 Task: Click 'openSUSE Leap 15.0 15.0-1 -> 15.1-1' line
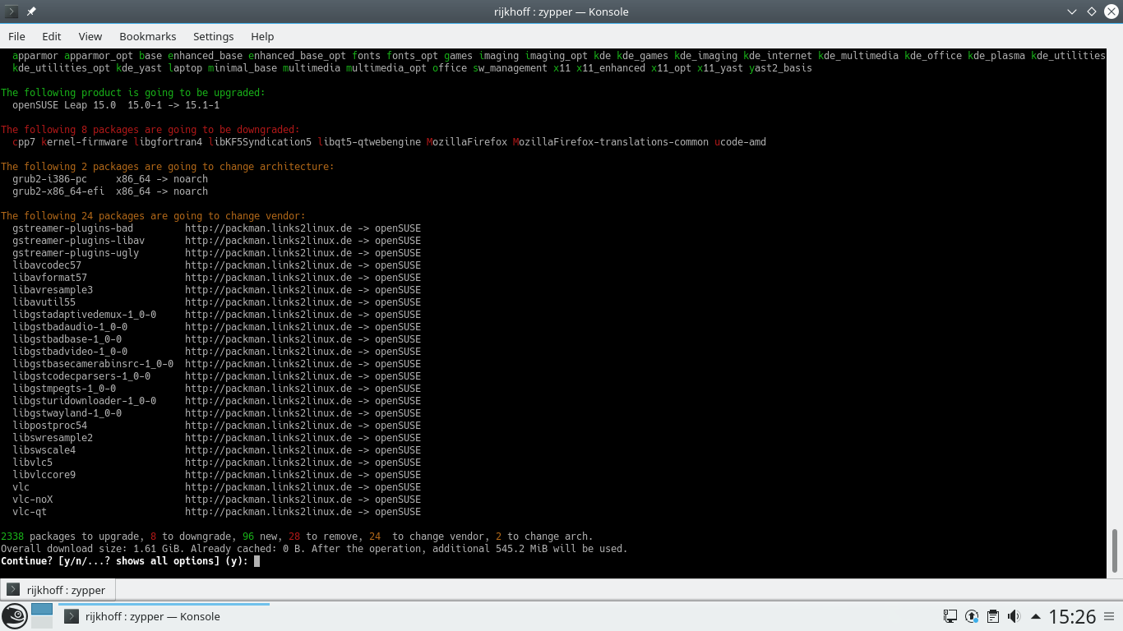coord(116,105)
